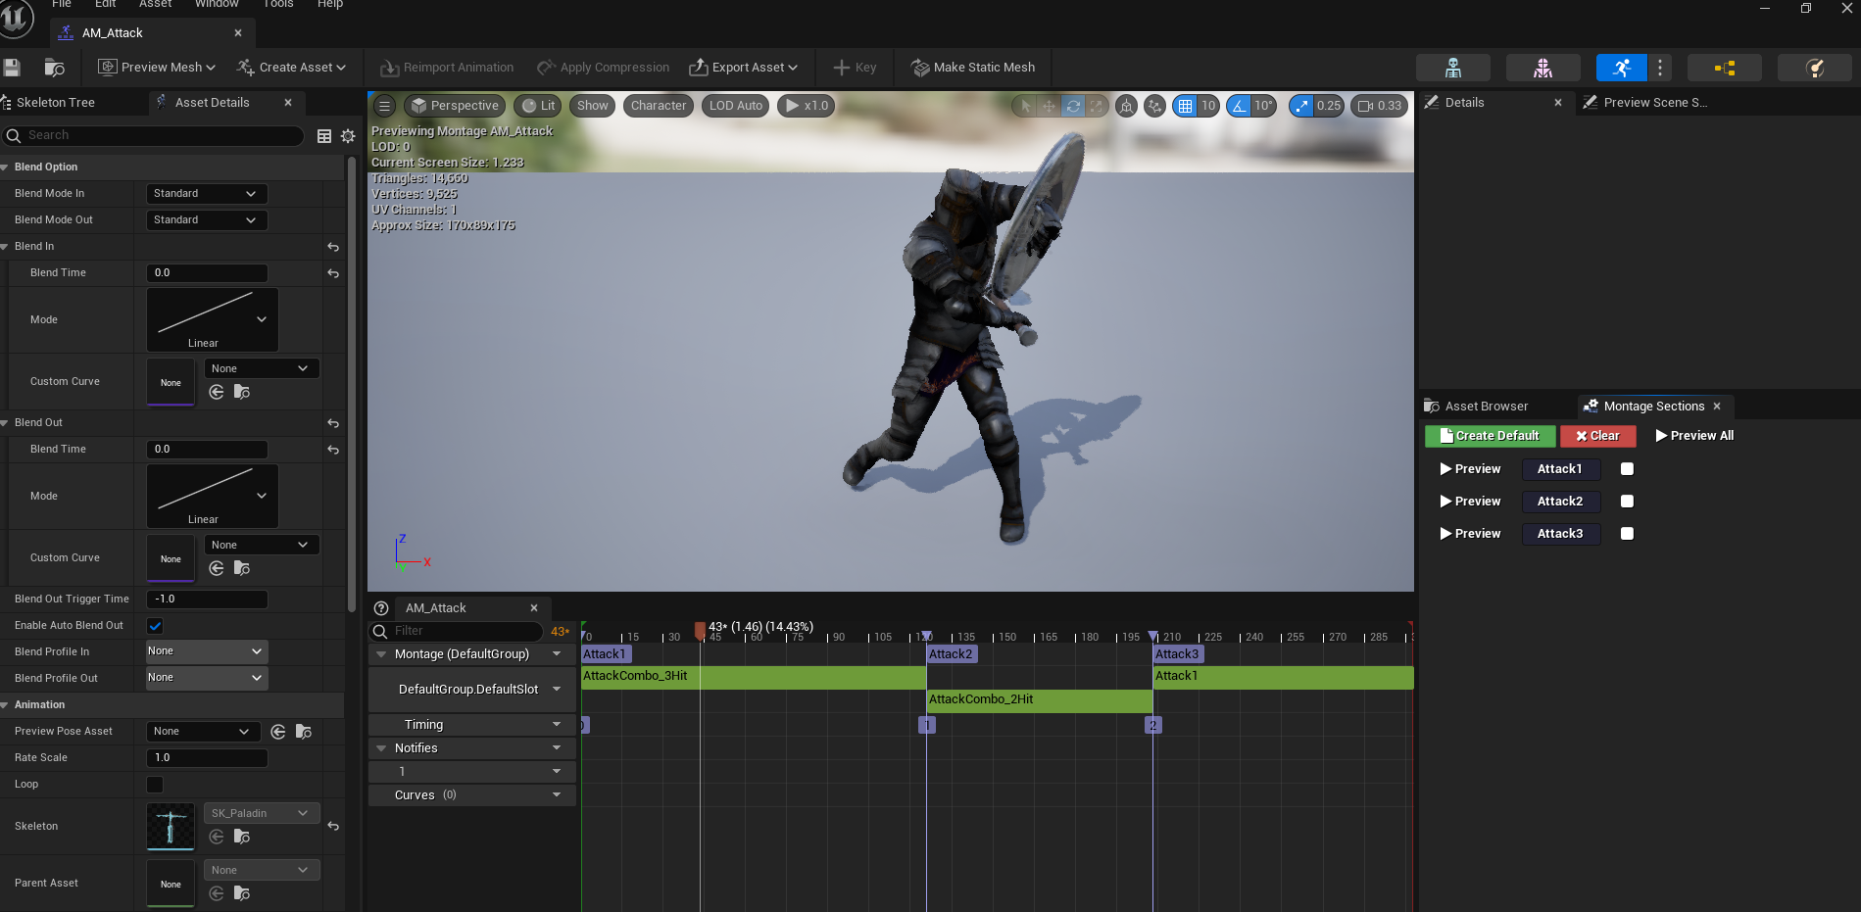
Task: Open Animation mode extra options dots
Action: (1660, 68)
